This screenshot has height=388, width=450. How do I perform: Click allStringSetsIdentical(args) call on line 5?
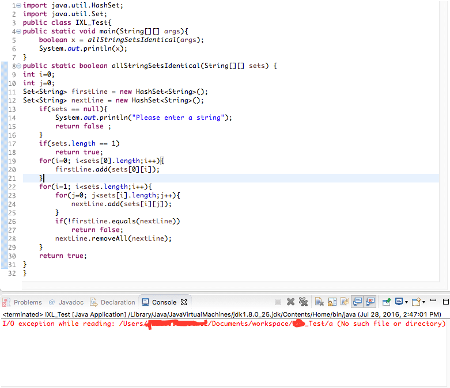[143, 40]
